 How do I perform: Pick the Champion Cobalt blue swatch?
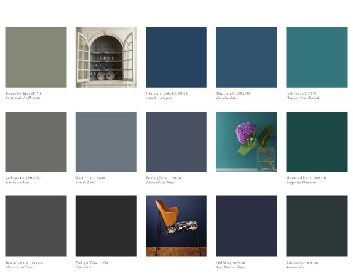tap(176, 57)
